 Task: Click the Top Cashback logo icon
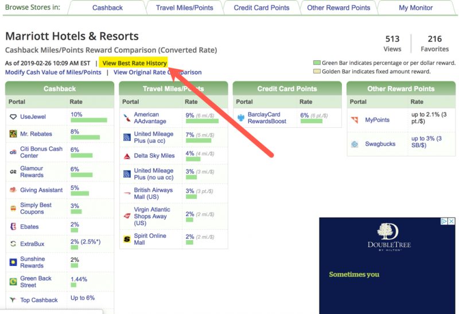pos(13,300)
